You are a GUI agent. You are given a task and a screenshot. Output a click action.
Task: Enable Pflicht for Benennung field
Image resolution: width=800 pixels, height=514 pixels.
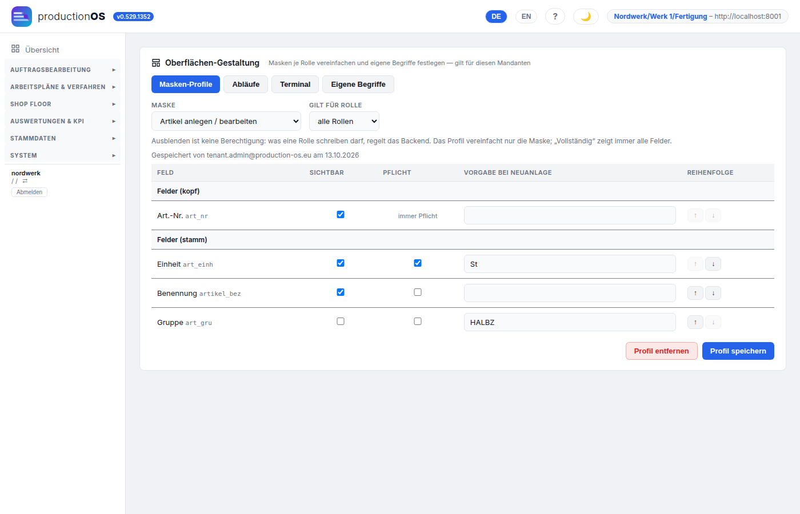(418, 292)
